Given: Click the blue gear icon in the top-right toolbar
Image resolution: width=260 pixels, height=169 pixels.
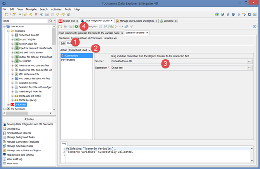Looking at the screenshot, I should pos(233,14).
